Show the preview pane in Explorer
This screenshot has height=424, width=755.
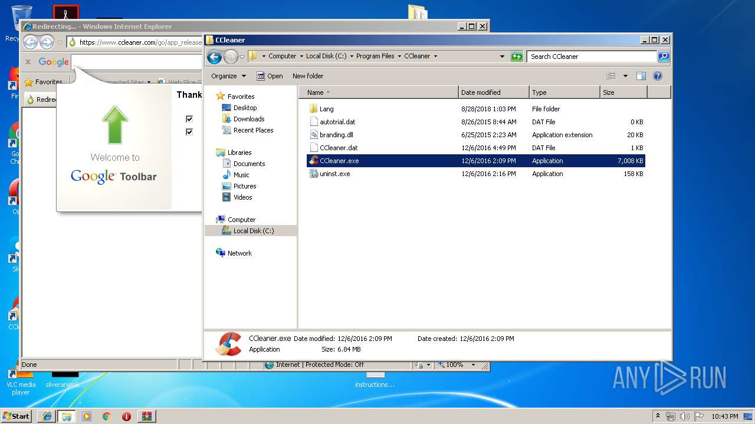(641, 76)
